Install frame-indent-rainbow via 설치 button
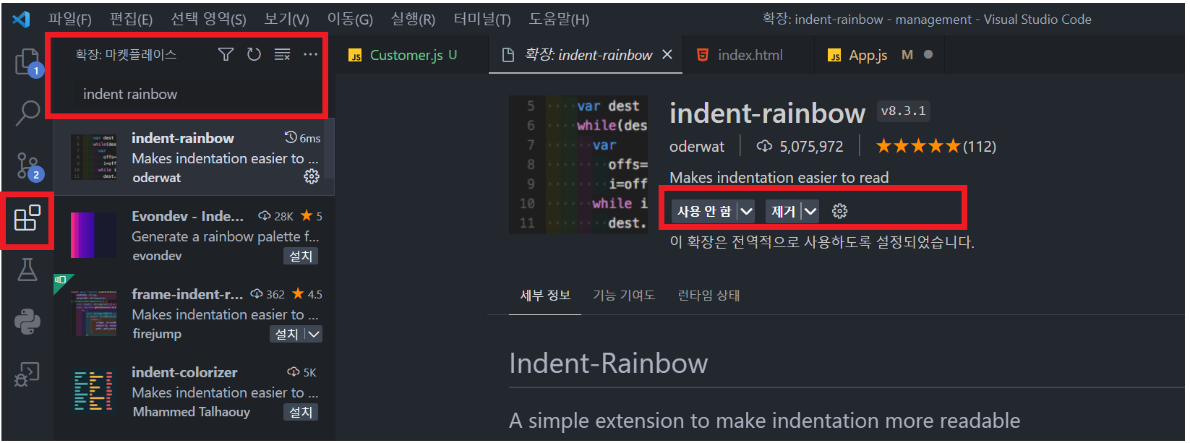Screen dimensions: 1190x443 (287, 334)
